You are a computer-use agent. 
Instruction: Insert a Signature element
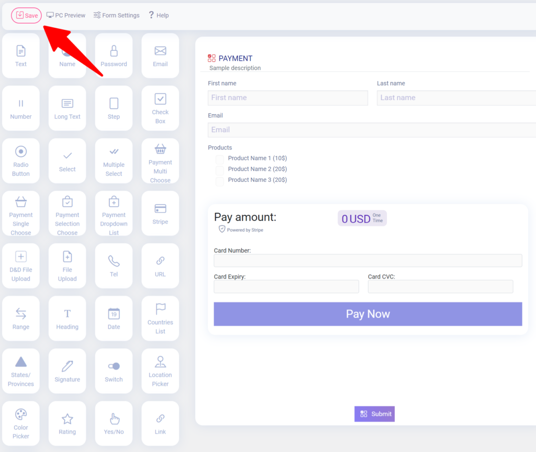(68, 371)
